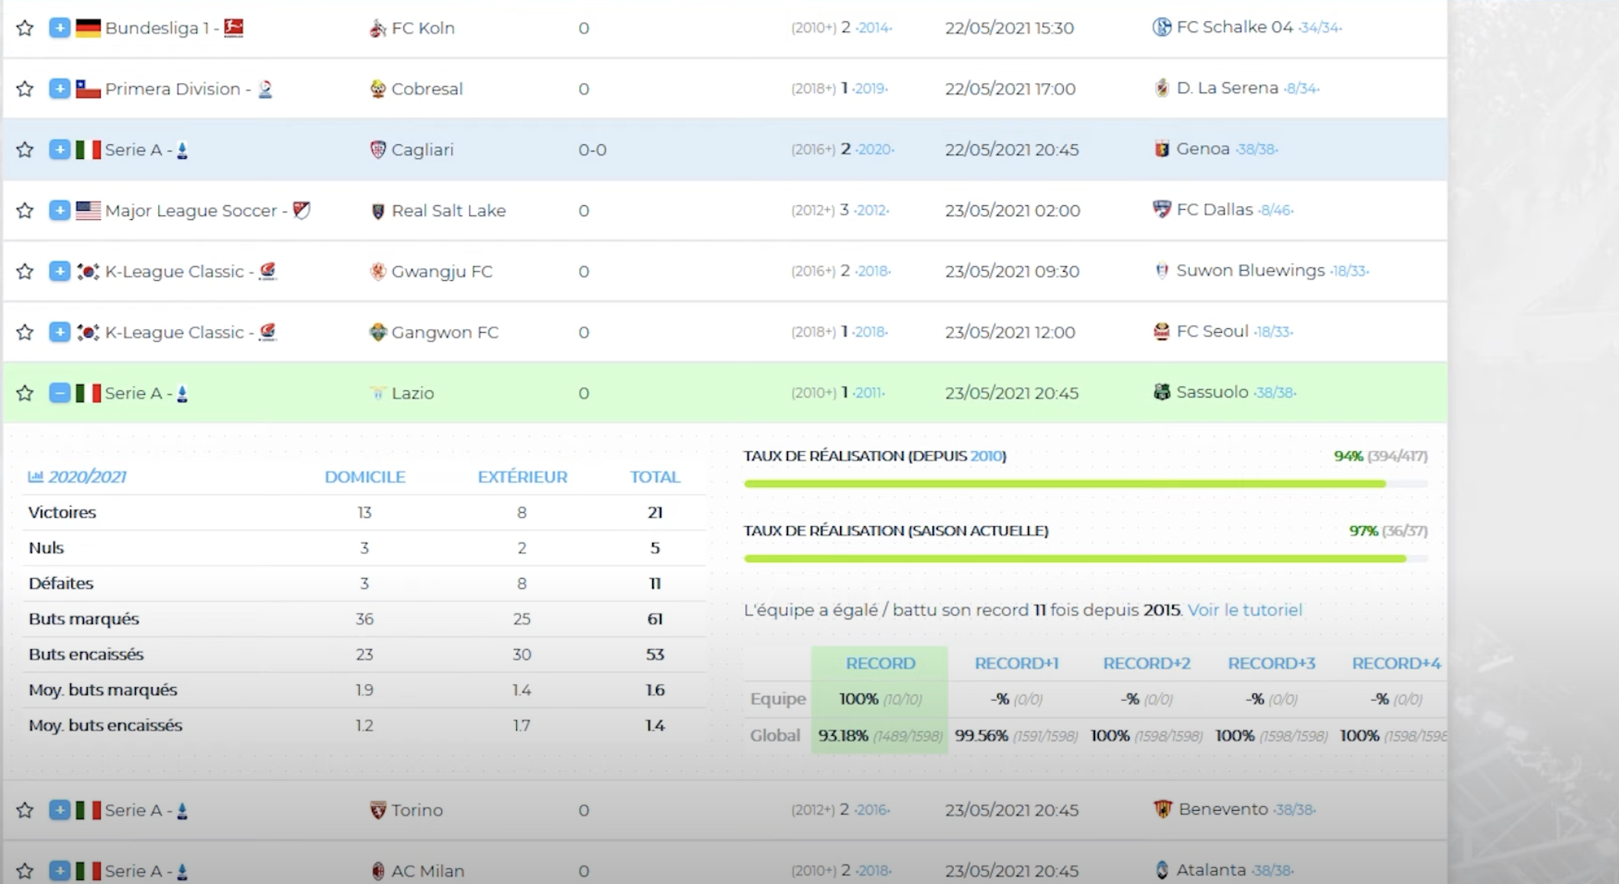This screenshot has width=1619, height=884.
Task: Click the Bundesliga league logo
Action: 234,28
